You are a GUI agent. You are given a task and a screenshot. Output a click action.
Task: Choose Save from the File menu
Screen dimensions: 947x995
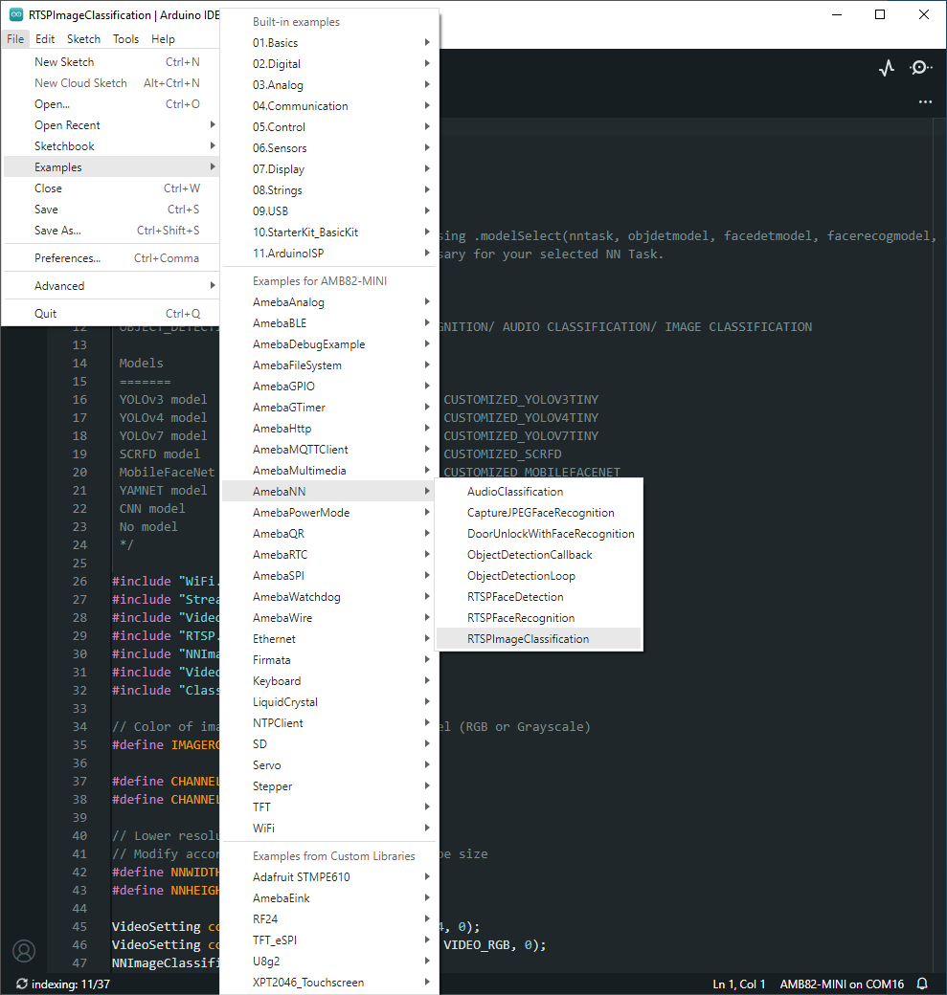click(x=111, y=209)
